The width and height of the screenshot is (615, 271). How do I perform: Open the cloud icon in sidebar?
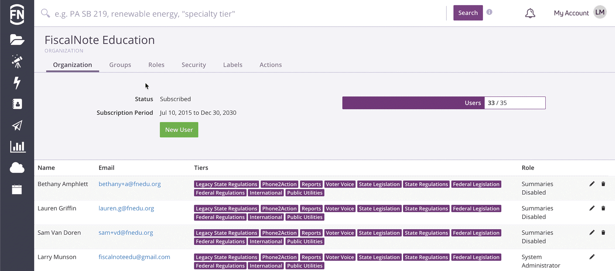click(x=17, y=168)
